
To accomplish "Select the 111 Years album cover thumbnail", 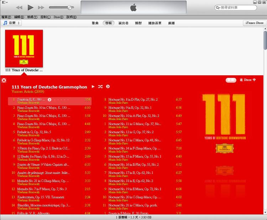I will click(x=24, y=49).
